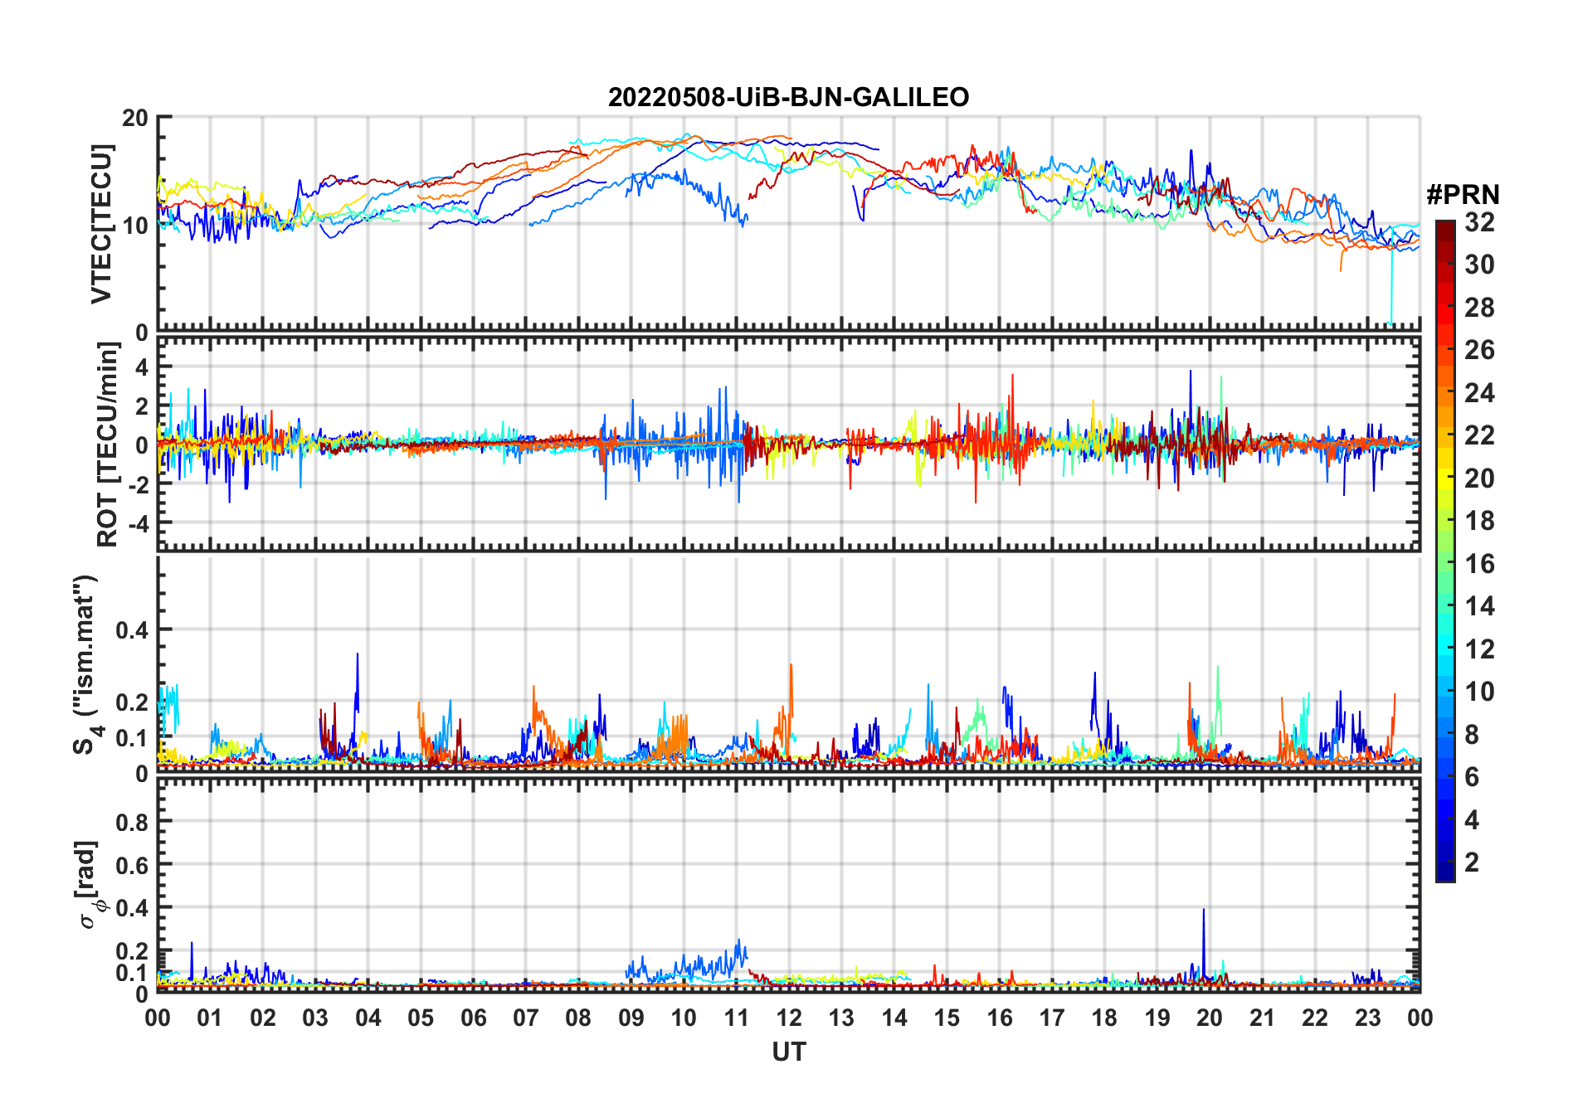Select the UT axis hour label 10
Viewport: 1578px width, 1103px height.
(684, 1018)
